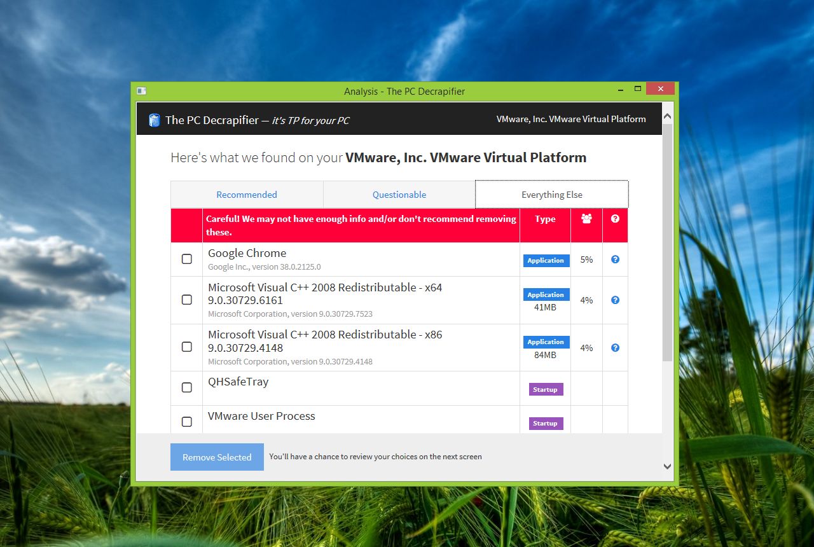Click the 5% value for Google Chrome
The image size is (814, 547).
click(586, 260)
